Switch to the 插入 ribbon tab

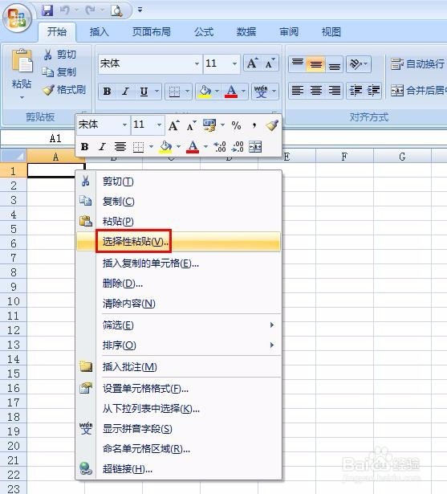click(x=99, y=32)
